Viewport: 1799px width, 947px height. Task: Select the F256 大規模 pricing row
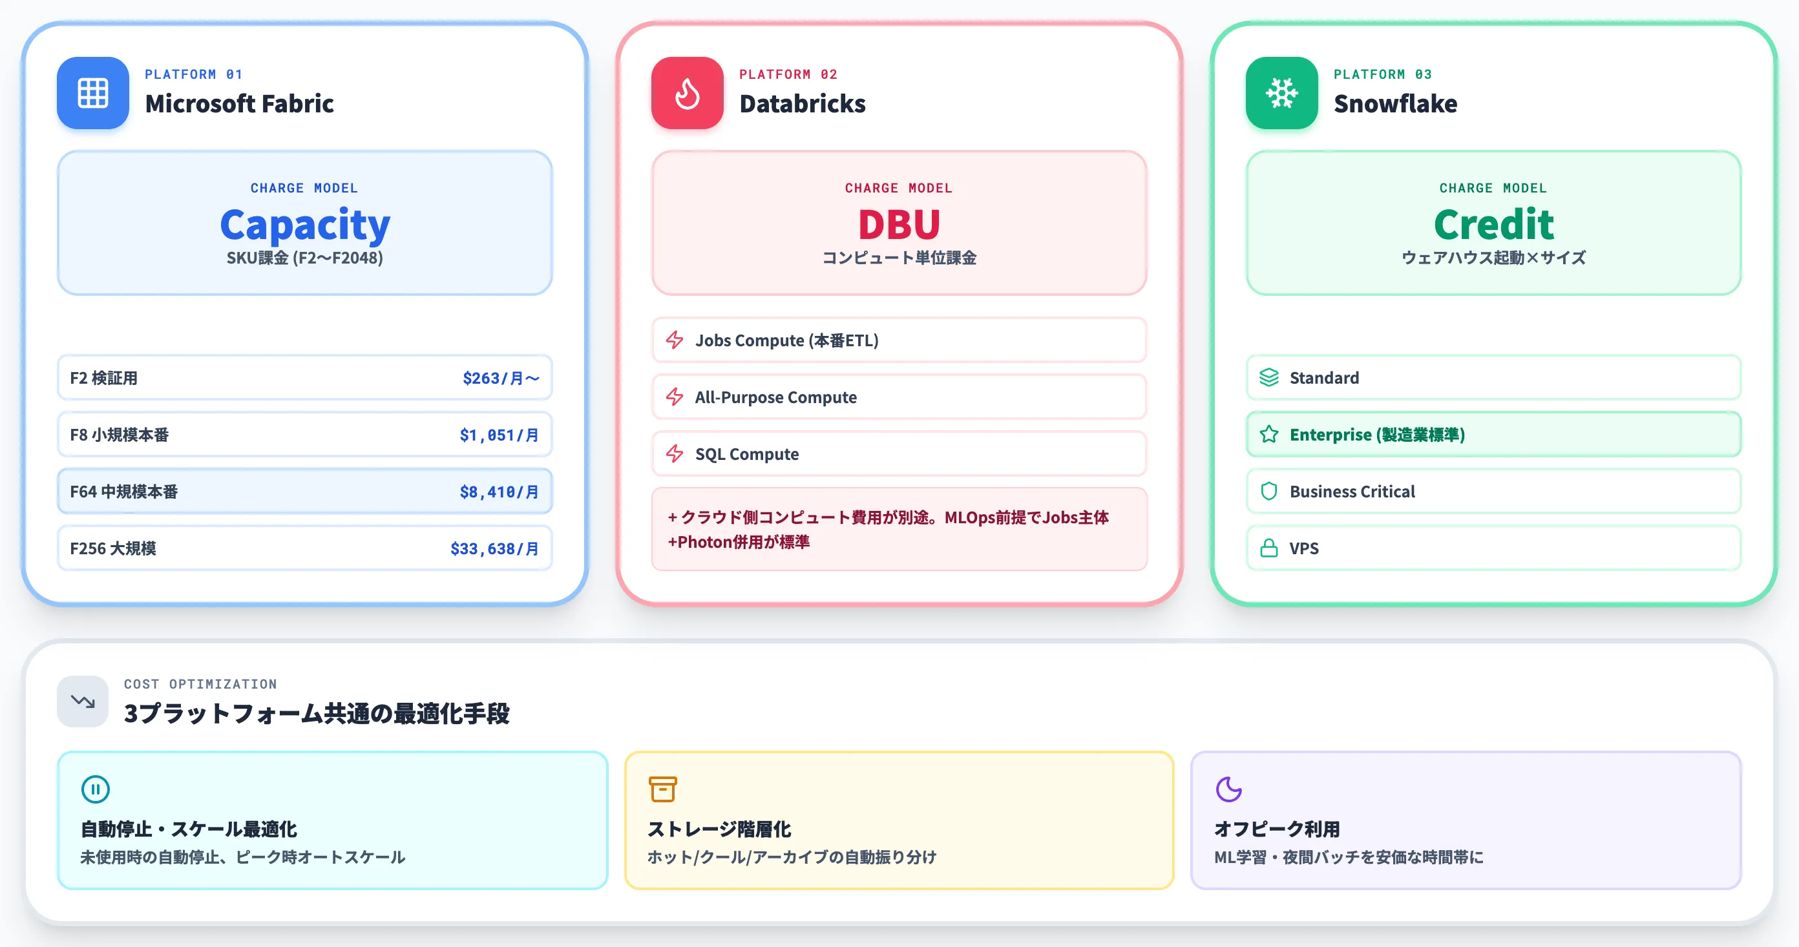pyautogui.click(x=304, y=548)
